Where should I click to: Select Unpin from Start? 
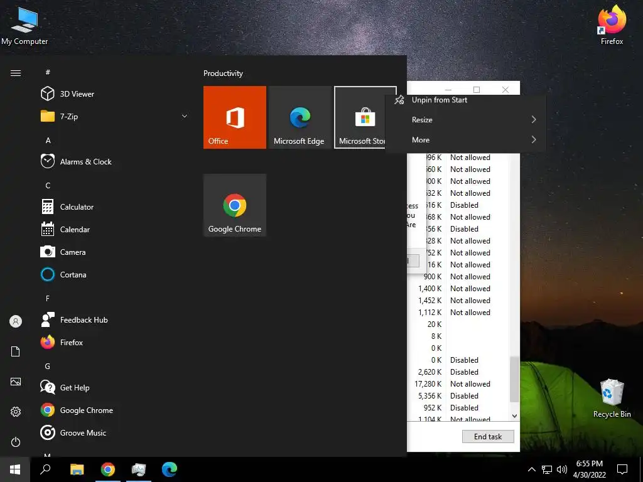(x=465, y=100)
